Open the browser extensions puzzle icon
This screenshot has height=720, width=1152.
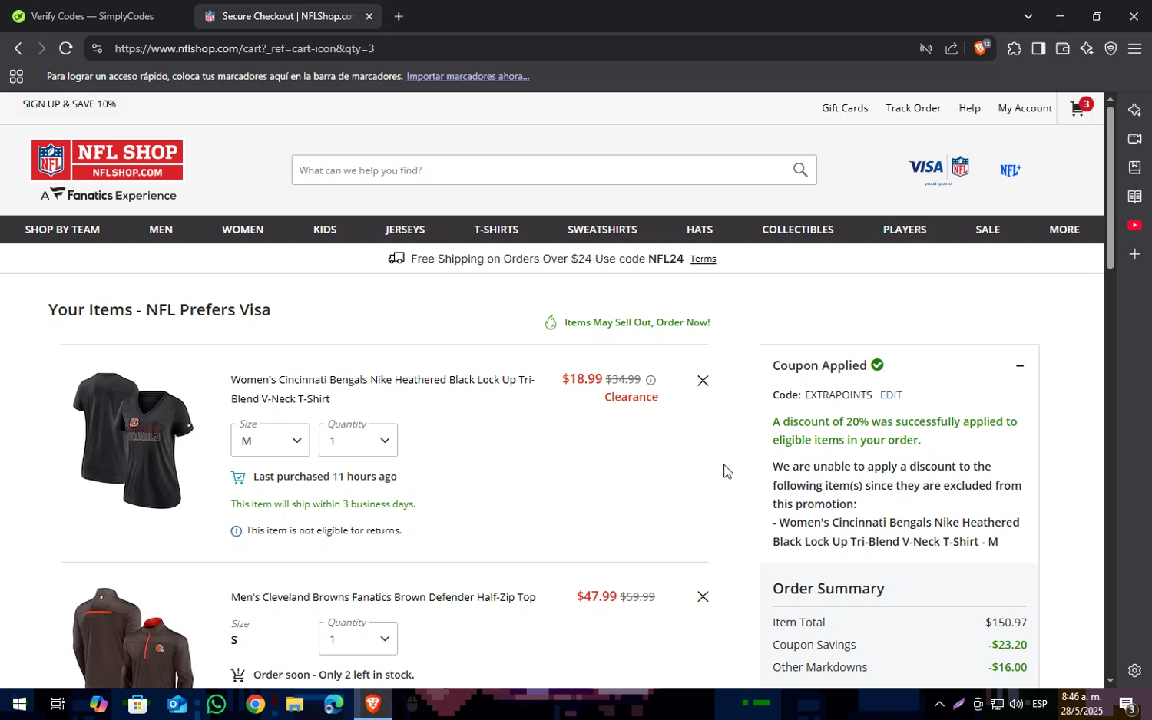(x=1015, y=48)
